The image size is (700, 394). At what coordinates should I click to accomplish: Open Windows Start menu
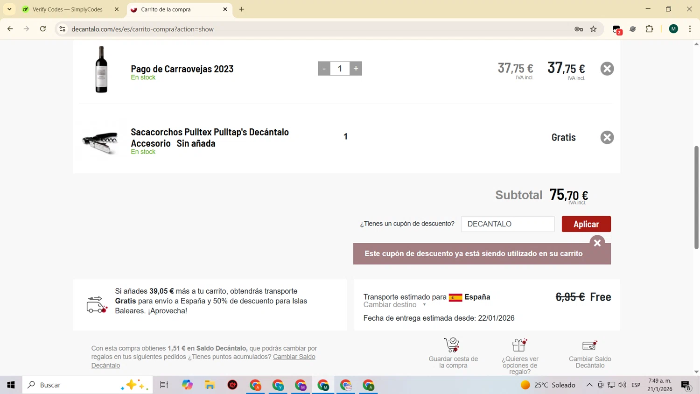(11, 385)
